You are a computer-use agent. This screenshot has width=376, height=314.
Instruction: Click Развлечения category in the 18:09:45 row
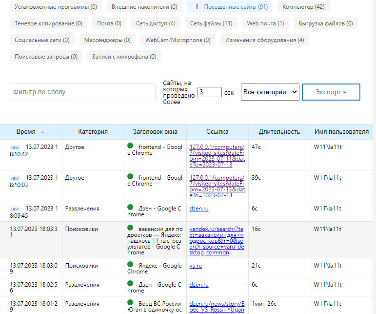click(82, 209)
